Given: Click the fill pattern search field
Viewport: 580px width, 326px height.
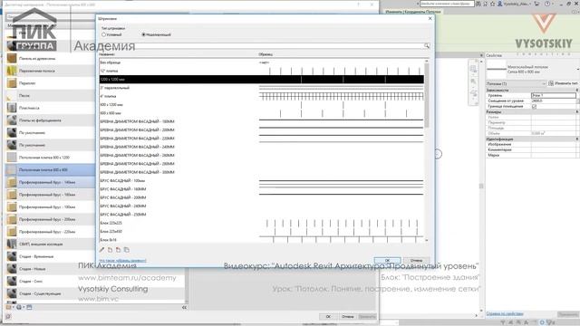Looking at the screenshot, I should pos(261,46).
